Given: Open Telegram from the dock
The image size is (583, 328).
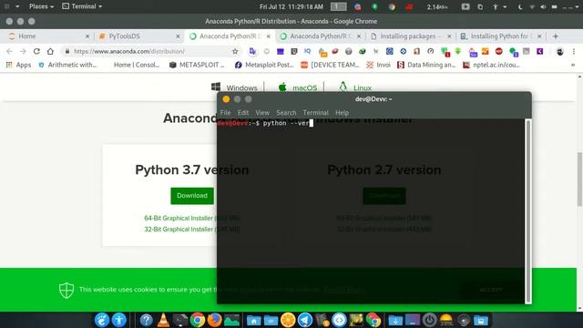Looking at the screenshot, I should click(305, 320).
